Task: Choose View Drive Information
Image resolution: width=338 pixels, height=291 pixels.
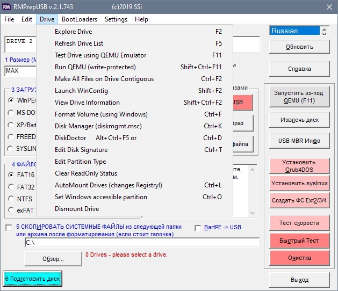Action: 135,103
